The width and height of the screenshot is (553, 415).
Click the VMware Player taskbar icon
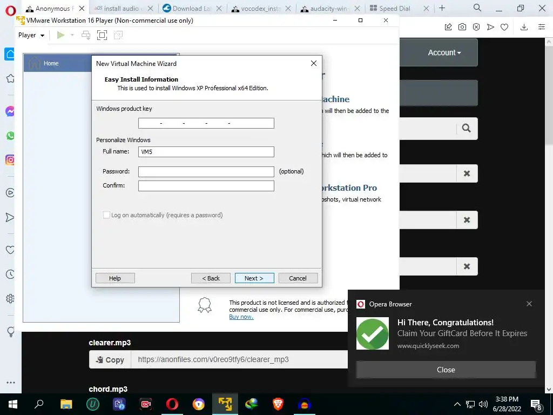click(x=225, y=404)
